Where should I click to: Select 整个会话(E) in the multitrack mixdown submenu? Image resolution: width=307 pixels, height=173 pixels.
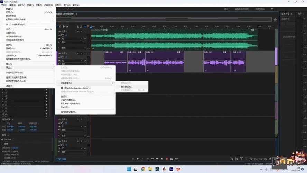[127, 86]
